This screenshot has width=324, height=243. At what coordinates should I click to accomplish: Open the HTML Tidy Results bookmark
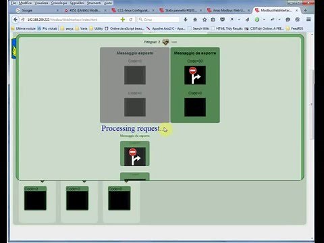(x=227, y=28)
